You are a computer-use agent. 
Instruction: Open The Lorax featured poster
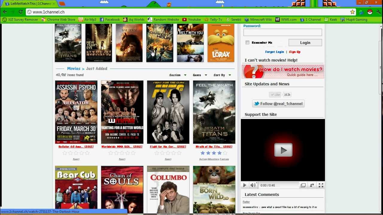[221, 43]
